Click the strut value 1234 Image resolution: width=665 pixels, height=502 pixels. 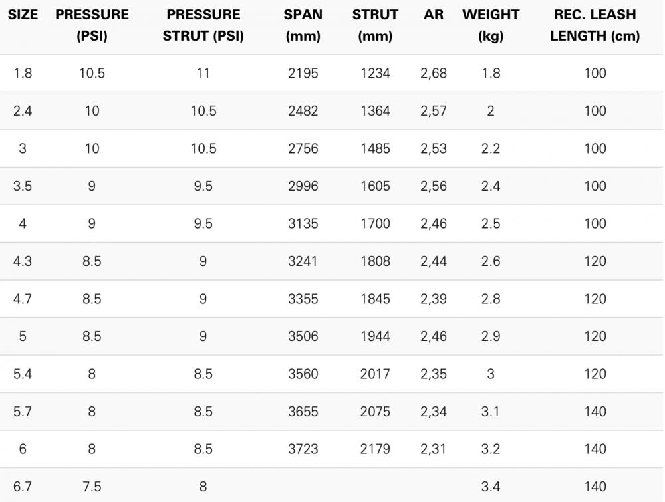tap(374, 74)
